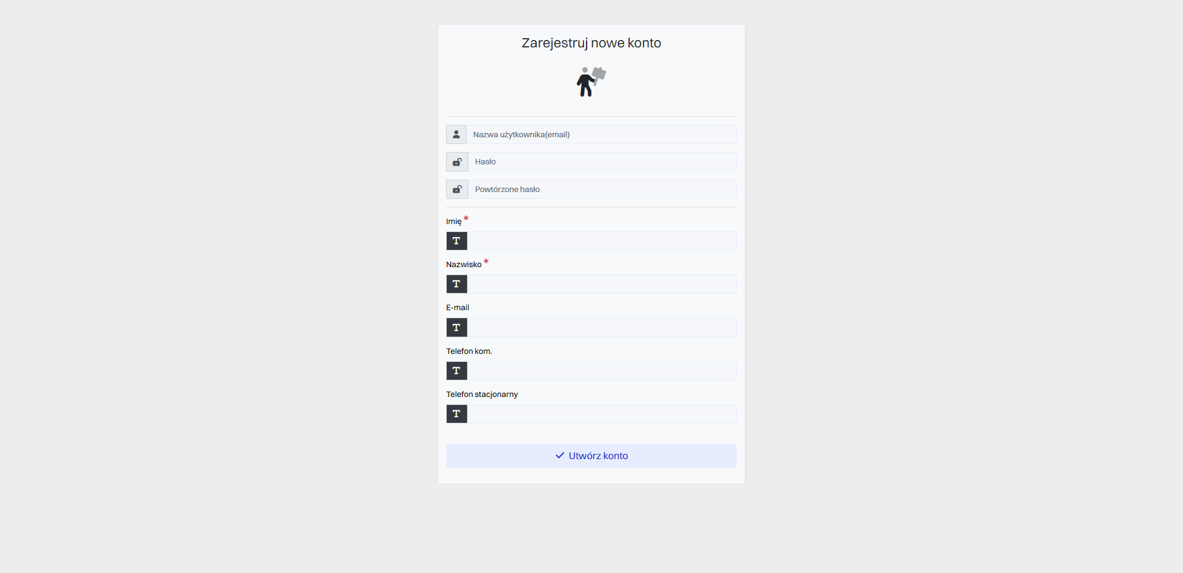This screenshot has height=573, width=1183.
Task: Click the person-with-sign registration logo
Action: (591, 82)
